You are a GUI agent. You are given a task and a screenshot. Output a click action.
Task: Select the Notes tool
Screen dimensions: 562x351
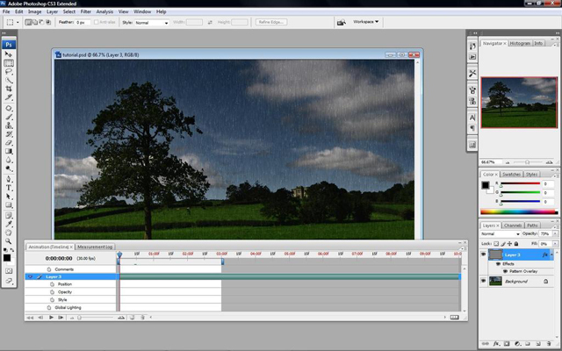coord(9,216)
